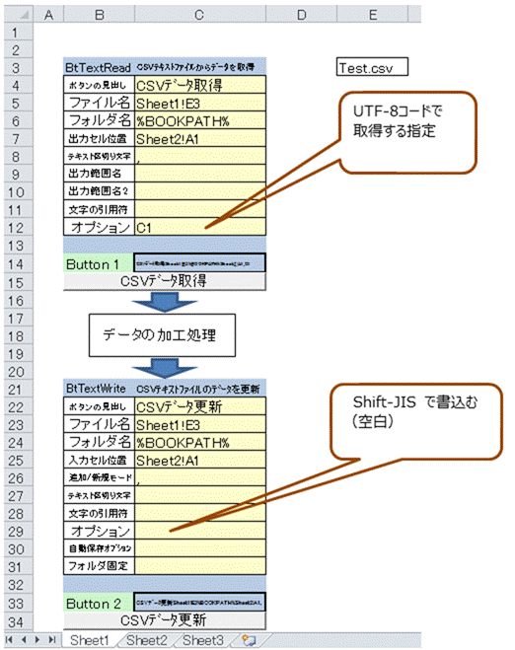
Task: Select column C header
Action: (x=200, y=15)
